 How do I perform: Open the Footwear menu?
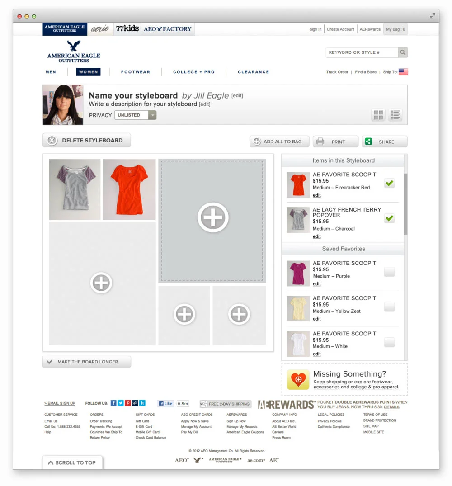click(136, 72)
